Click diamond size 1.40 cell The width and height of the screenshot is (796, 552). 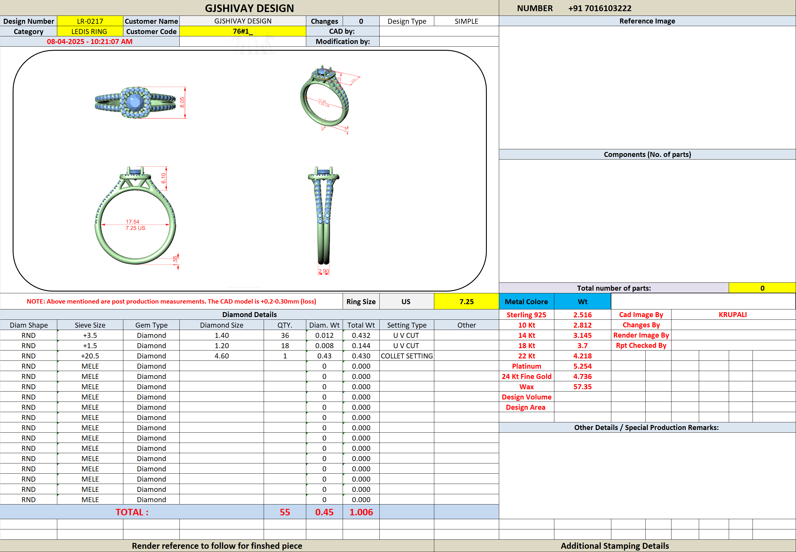(x=222, y=336)
